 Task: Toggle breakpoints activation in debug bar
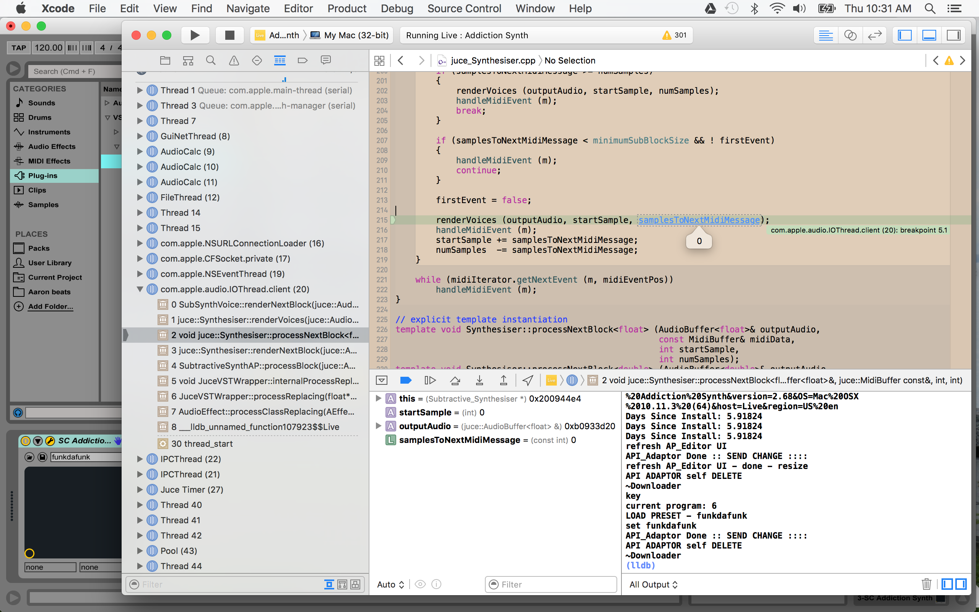[405, 380]
